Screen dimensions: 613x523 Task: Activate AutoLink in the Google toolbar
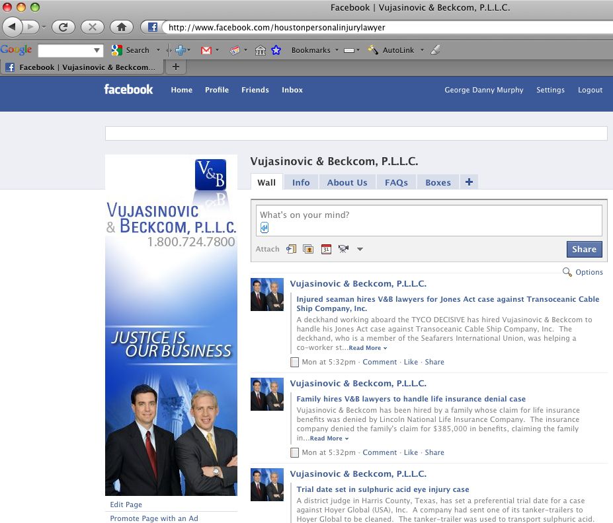point(391,50)
